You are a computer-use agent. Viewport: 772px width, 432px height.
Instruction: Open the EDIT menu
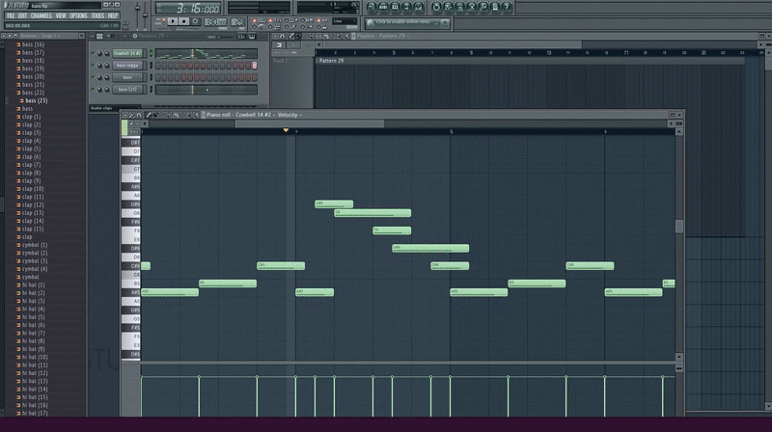22,15
